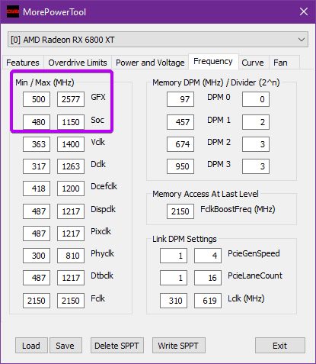The height and width of the screenshot is (364, 316).
Task: Click the 'Min / Max (MHz)' group label
Action: point(45,82)
